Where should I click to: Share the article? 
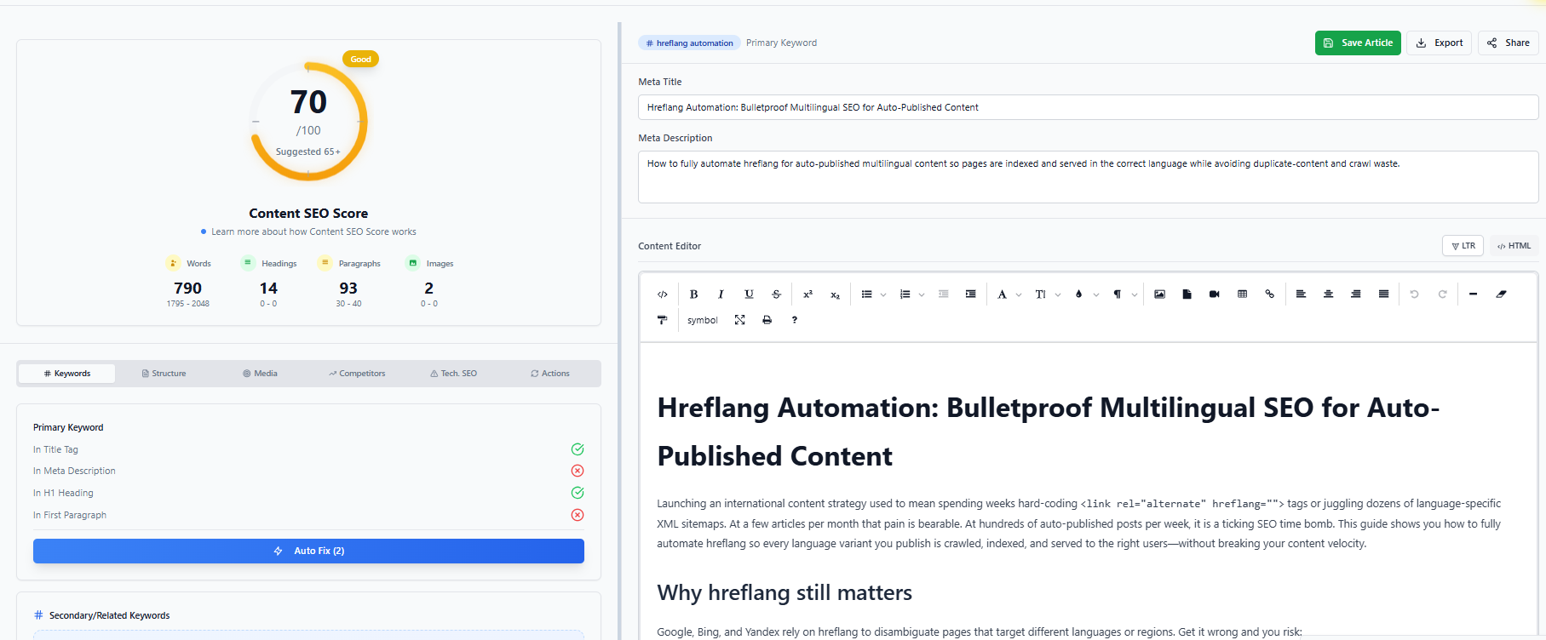tap(1508, 43)
